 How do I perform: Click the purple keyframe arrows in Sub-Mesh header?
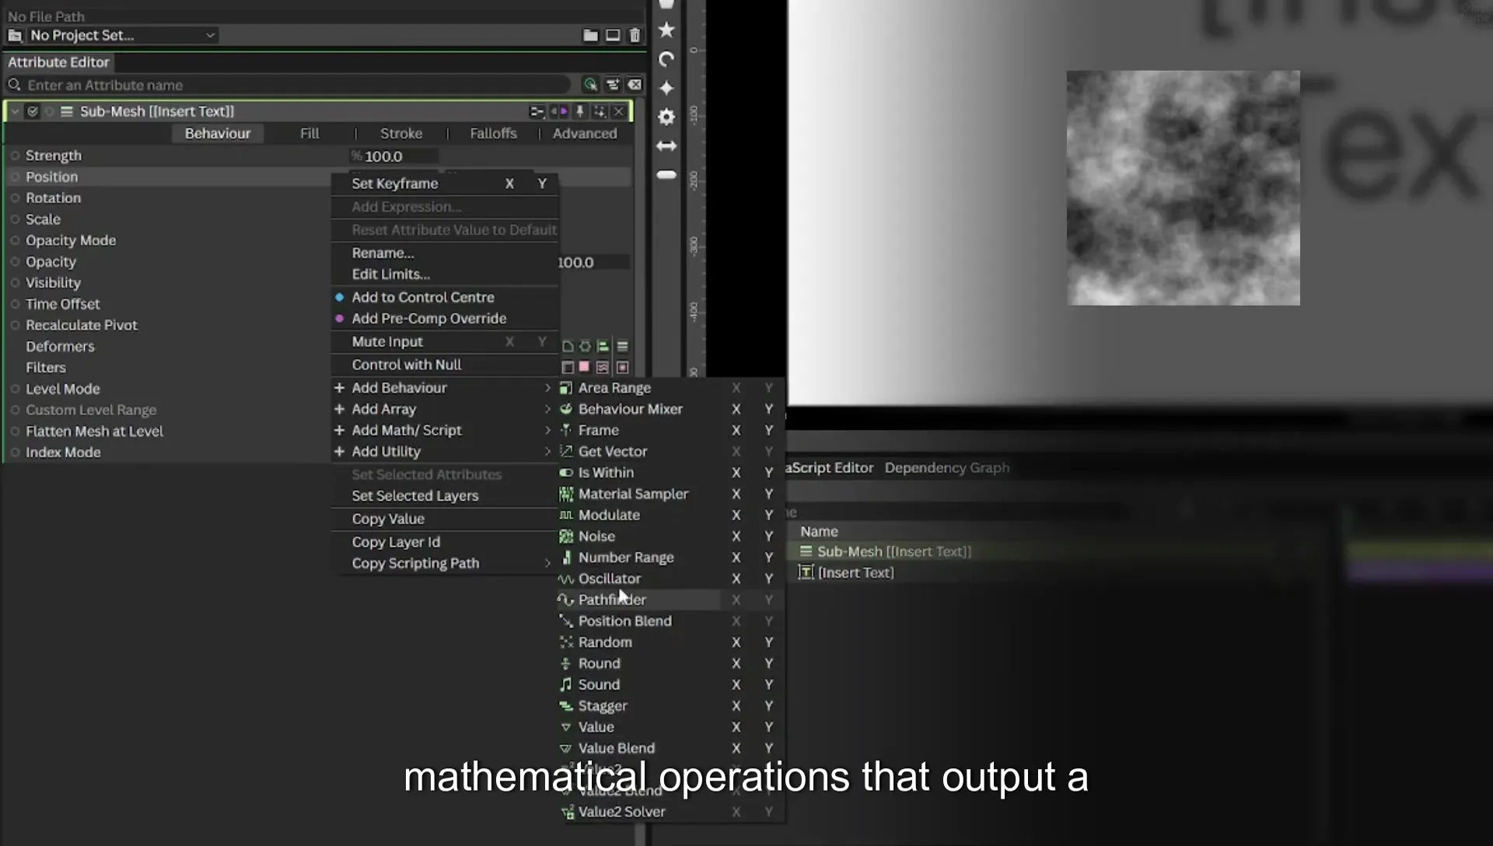click(x=558, y=111)
